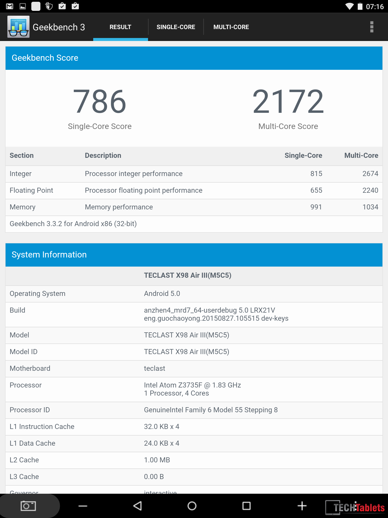This screenshot has width=388, height=518.
Task: Tap the bold TECLAST X98 Air III(M5C5) heading
Action: (188, 275)
